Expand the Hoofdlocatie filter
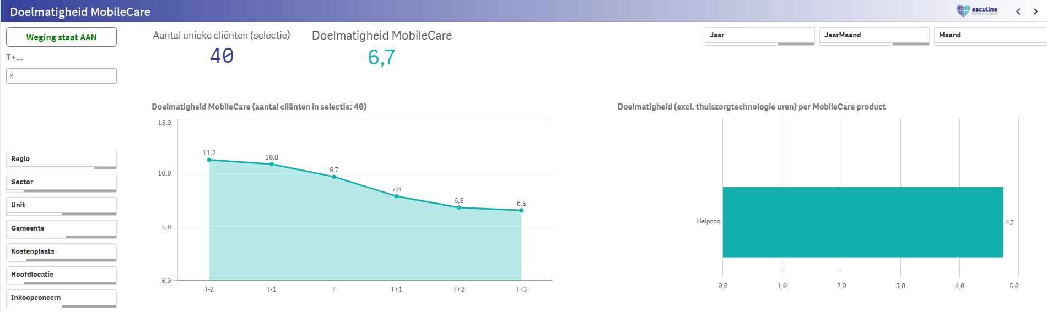The width and height of the screenshot is (1047, 312). [x=61, y=275]
